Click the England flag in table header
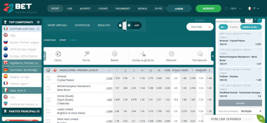267x123 pixels. click(55, 70)
